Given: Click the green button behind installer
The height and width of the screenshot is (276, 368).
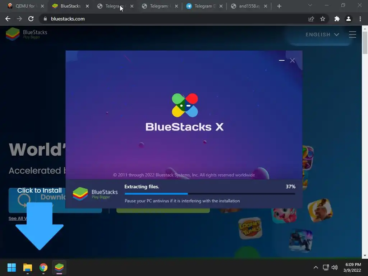Looking at the screenshot, I should (x=163, y=211).
